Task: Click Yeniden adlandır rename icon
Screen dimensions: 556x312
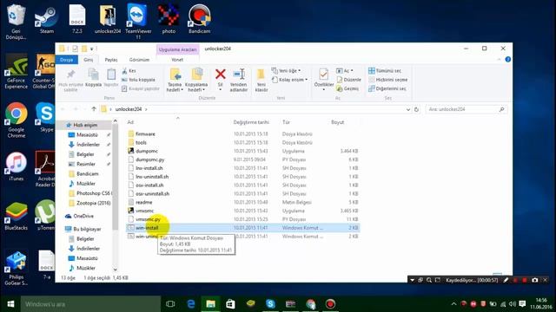Action: pos(238,80)
